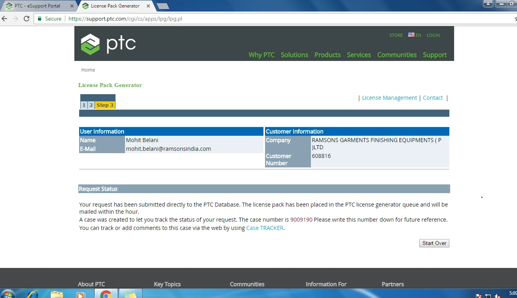The width and height of the screenshot is (517, 298).
Task: Open Windows Media Player from taskbar
Action: pos(80,294)
